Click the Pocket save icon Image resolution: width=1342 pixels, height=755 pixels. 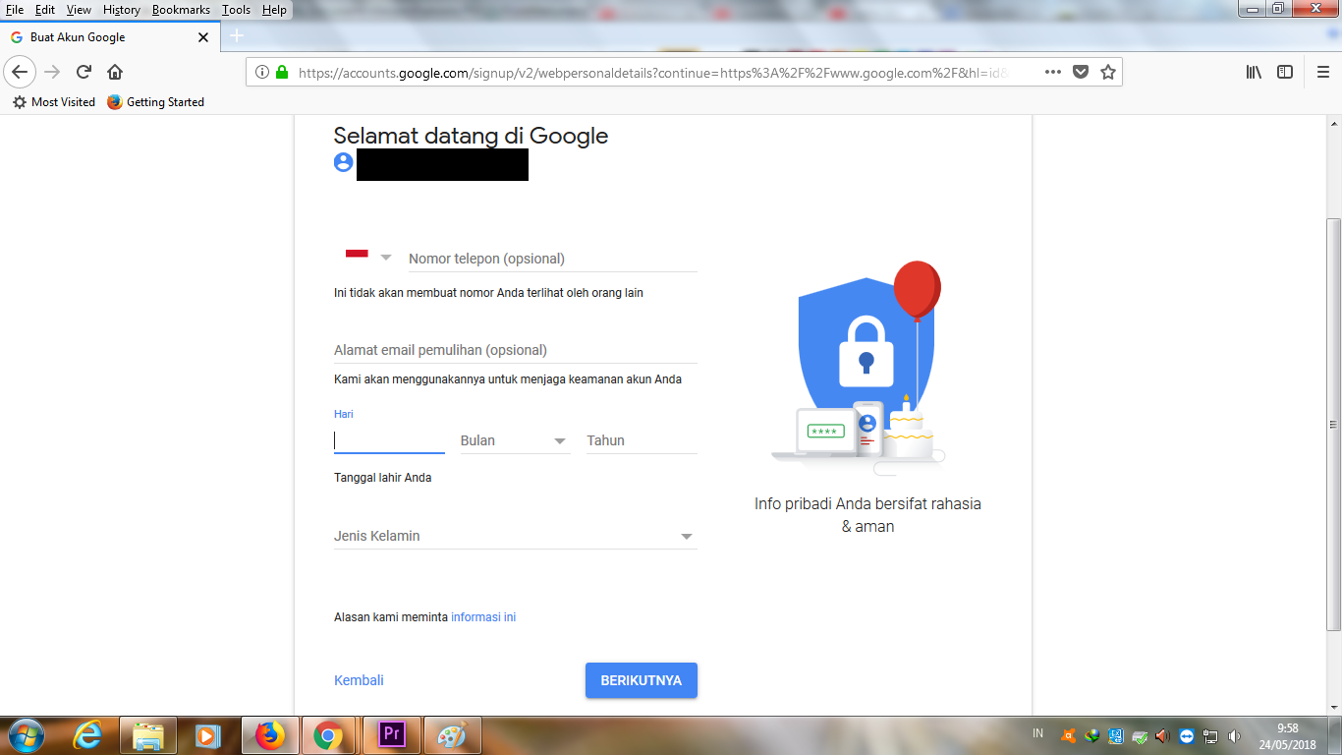[1081, 72]
